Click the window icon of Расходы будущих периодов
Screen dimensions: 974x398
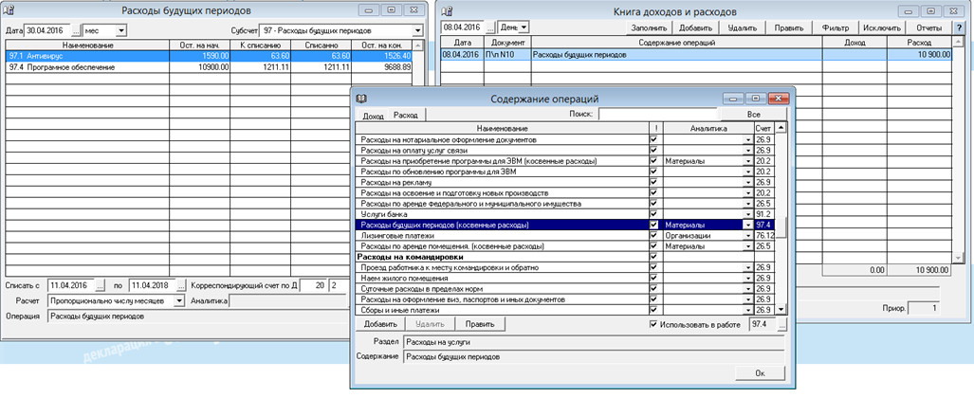(x=9, y=9)
